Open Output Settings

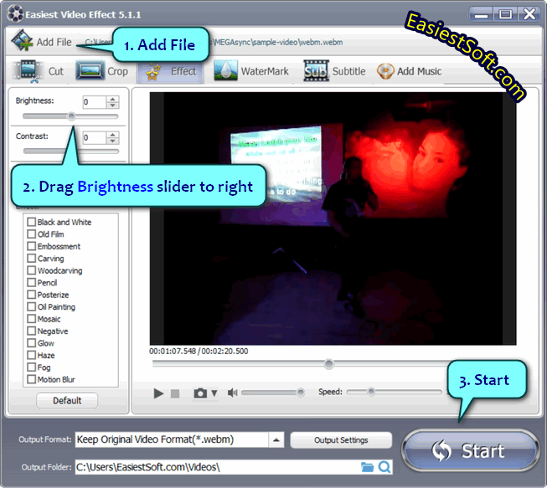341,440
